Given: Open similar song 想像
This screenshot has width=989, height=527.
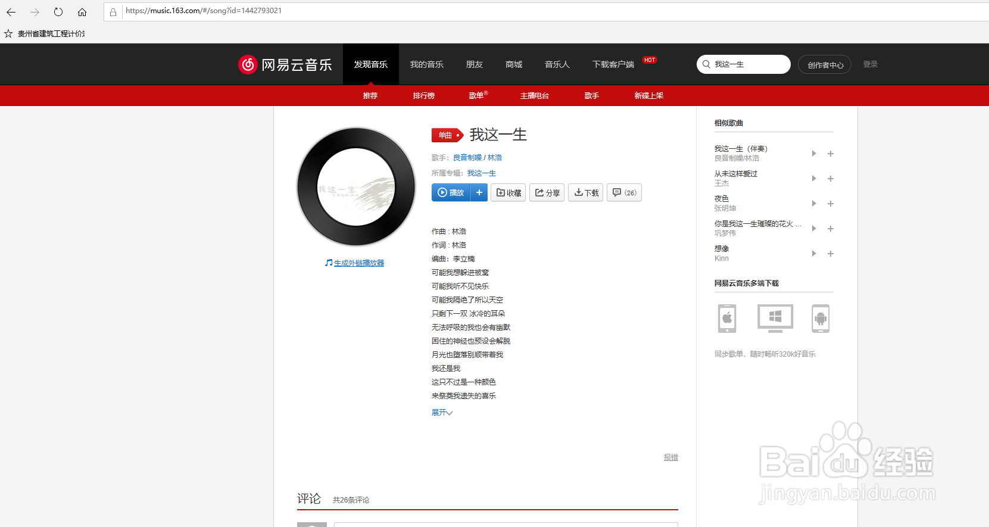Looking at the screenshot, I should click(722, 249).
